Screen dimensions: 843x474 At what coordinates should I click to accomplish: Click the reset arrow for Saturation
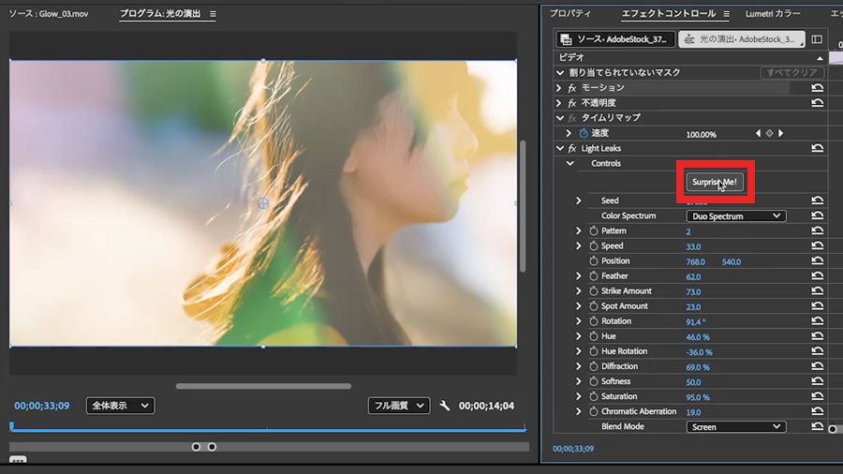click(x=817, y=396)
